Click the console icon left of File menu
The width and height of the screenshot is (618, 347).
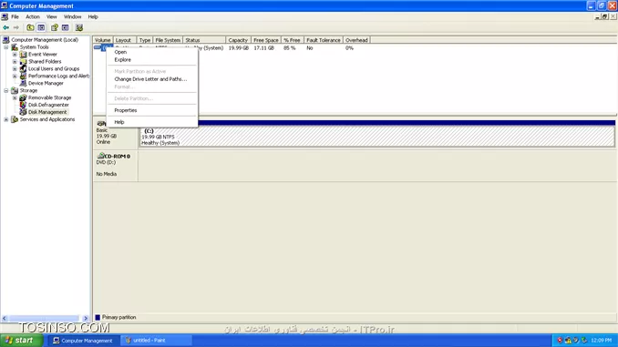(5, 17)
